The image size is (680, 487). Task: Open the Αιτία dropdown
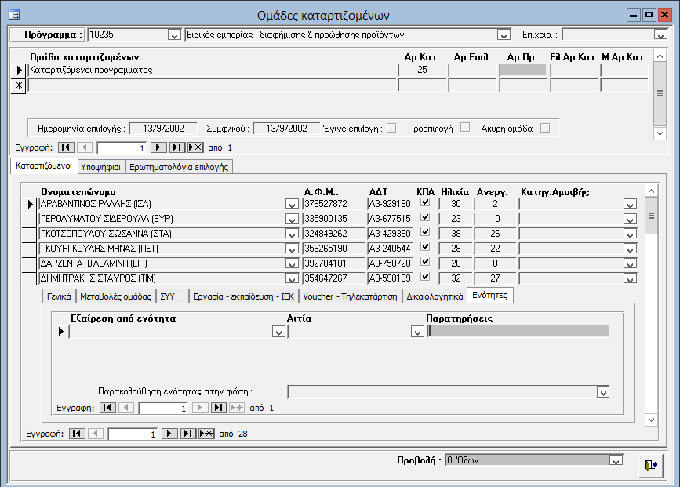[x=419, y=333]
